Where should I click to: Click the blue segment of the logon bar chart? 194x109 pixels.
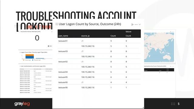pyautogui.click(x=30, y=57)
